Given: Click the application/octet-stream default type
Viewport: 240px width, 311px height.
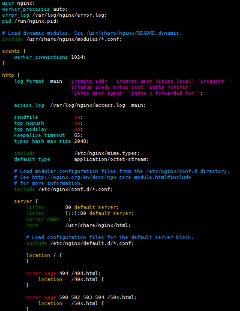Looking at the screenshot, I should click(x=110, y=159).
